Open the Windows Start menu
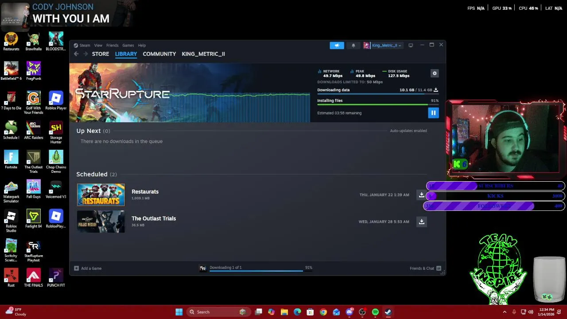Screen dimensions: 567x319 [179, 312]
